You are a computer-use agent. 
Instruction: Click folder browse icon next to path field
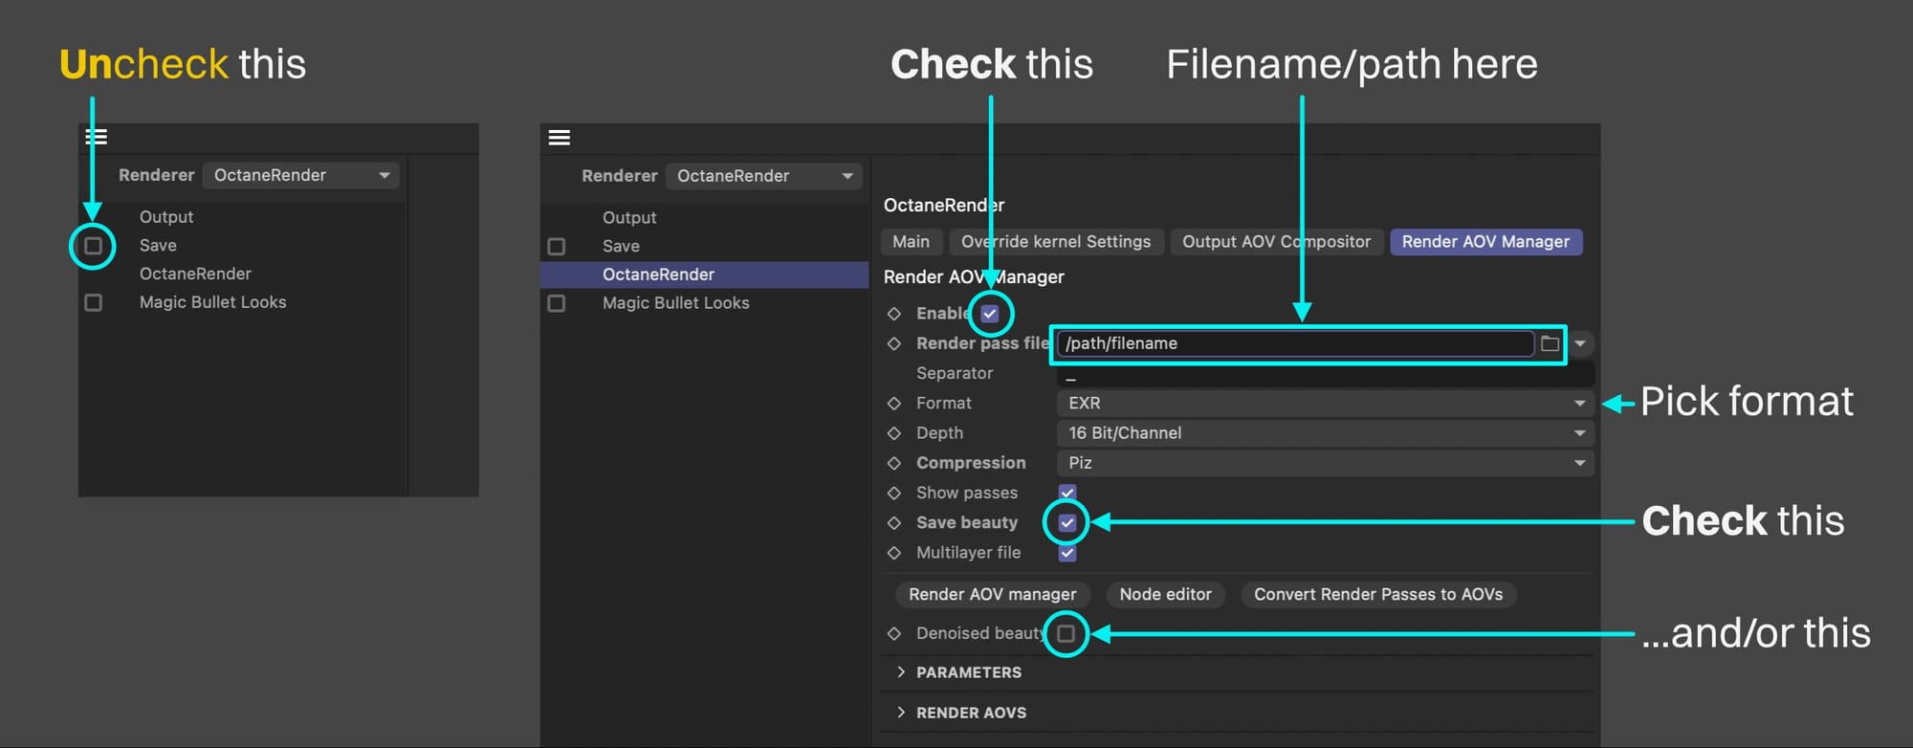(1550, 343)
